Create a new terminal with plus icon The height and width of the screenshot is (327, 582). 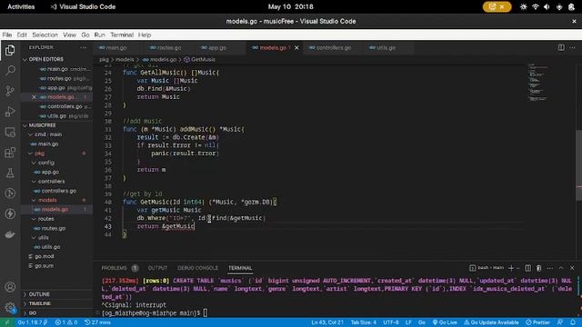(x=511, y=268)
